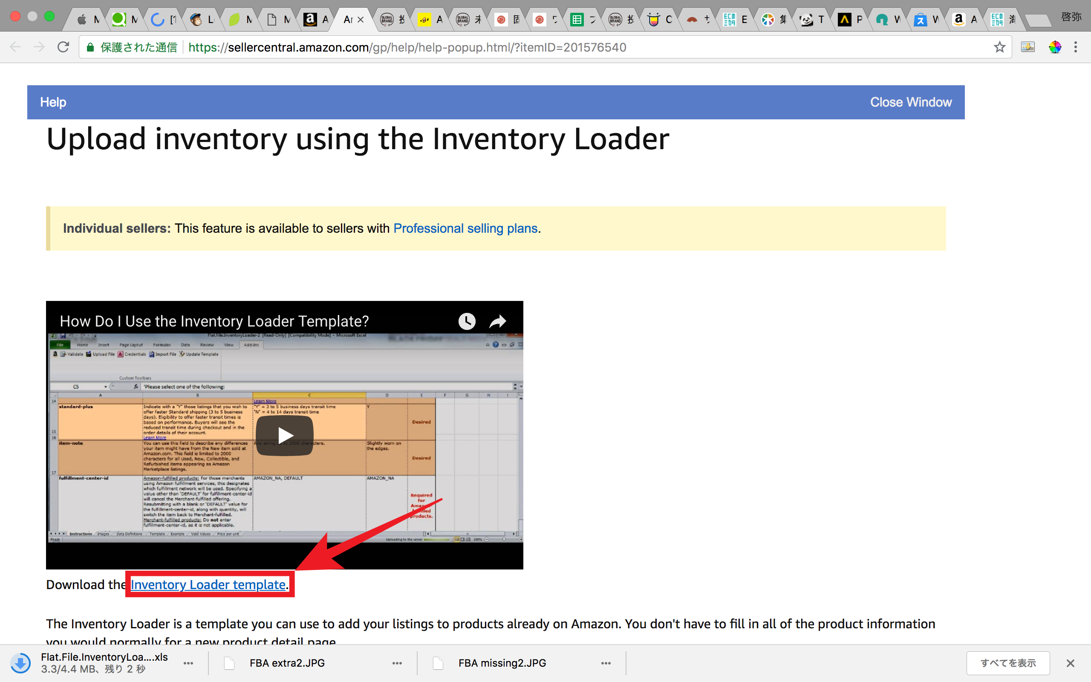Open options menu for the xls download

pos(188,663)
